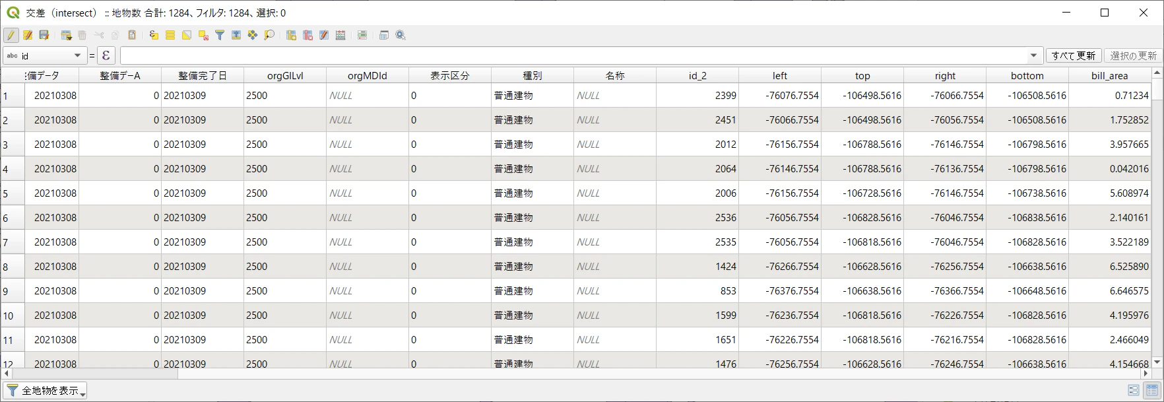1164x402 pixels.
Task: Click 種別 cell 普通建物 in row 3
Action: point(533,145)
